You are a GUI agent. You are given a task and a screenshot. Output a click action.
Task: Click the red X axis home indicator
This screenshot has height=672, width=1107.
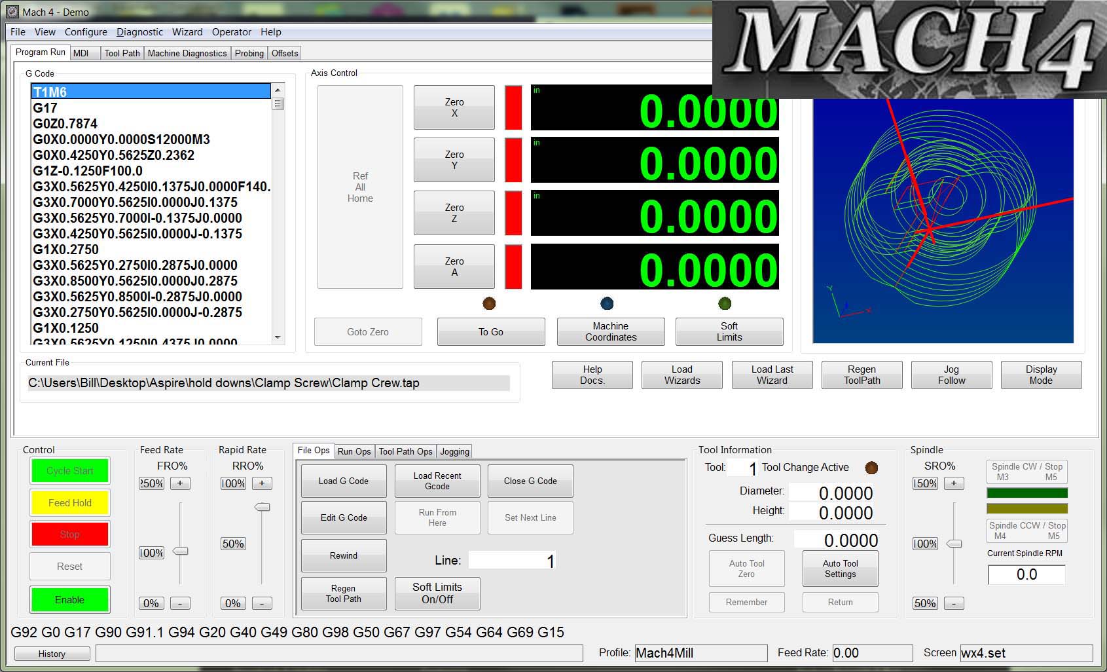pos(513,107)
